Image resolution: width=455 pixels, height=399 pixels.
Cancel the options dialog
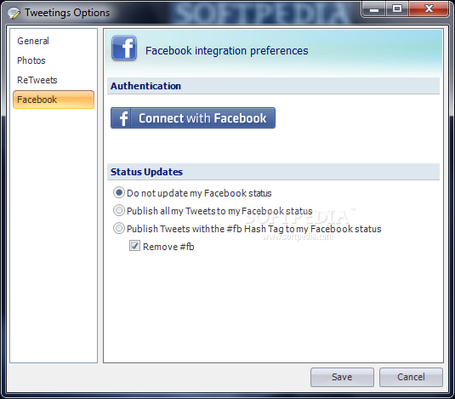point(411,377)
